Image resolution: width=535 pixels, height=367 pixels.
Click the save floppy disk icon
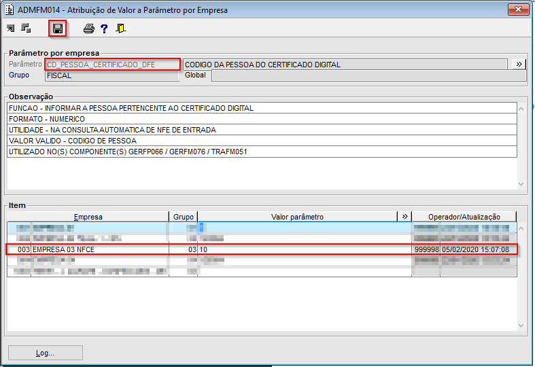58,29
